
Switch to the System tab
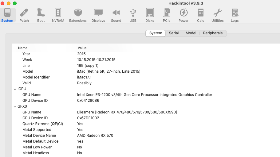point(156,33)
